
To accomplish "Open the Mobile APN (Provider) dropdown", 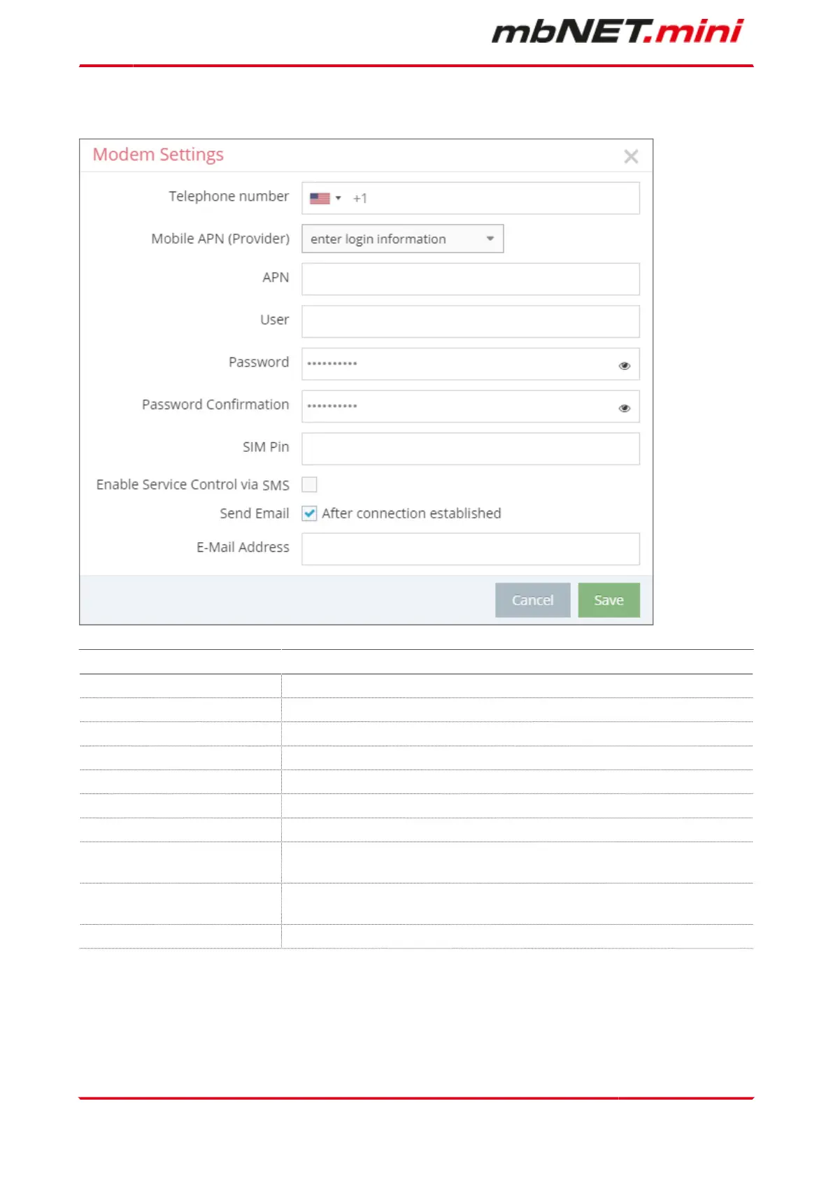I will (x=403, y=239).
